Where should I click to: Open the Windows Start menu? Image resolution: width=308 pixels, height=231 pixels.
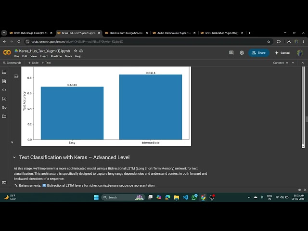point(96,197)
